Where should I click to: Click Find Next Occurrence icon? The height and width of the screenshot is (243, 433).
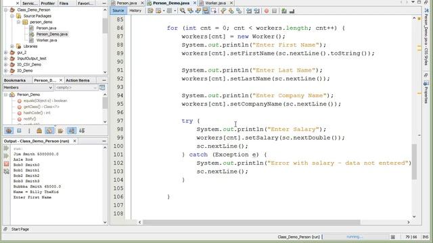[x=198, y=11]
